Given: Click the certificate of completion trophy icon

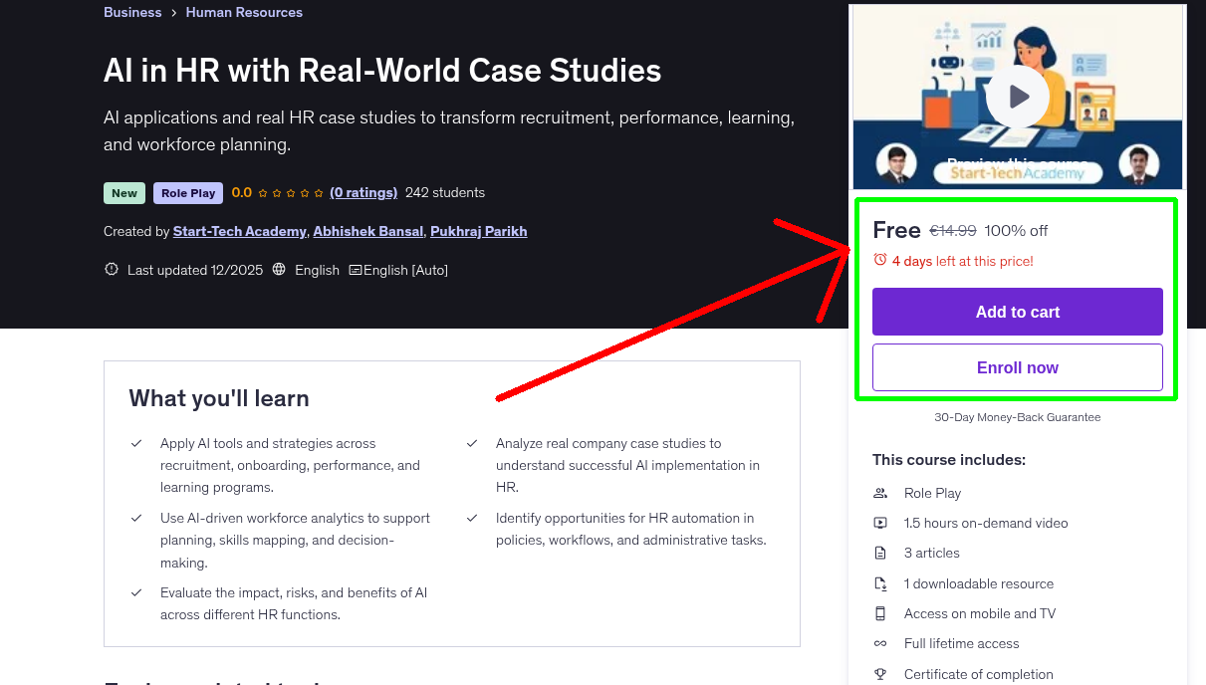Looking at the screenshot, I should (x=880, y=674).
